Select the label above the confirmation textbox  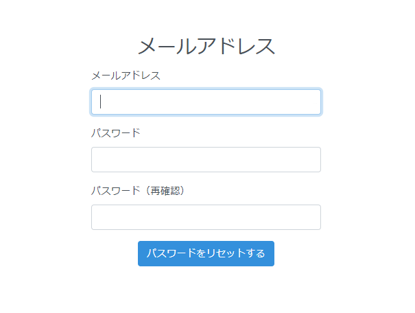click(139, 190)
